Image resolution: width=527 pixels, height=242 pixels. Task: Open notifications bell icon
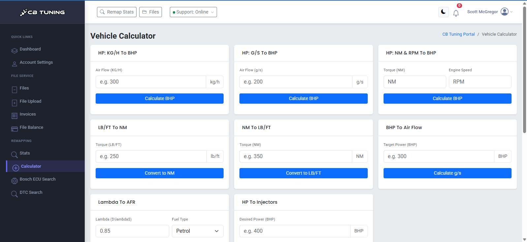pos(456,13)
